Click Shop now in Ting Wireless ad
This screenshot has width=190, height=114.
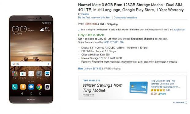[x=89, y=95]
